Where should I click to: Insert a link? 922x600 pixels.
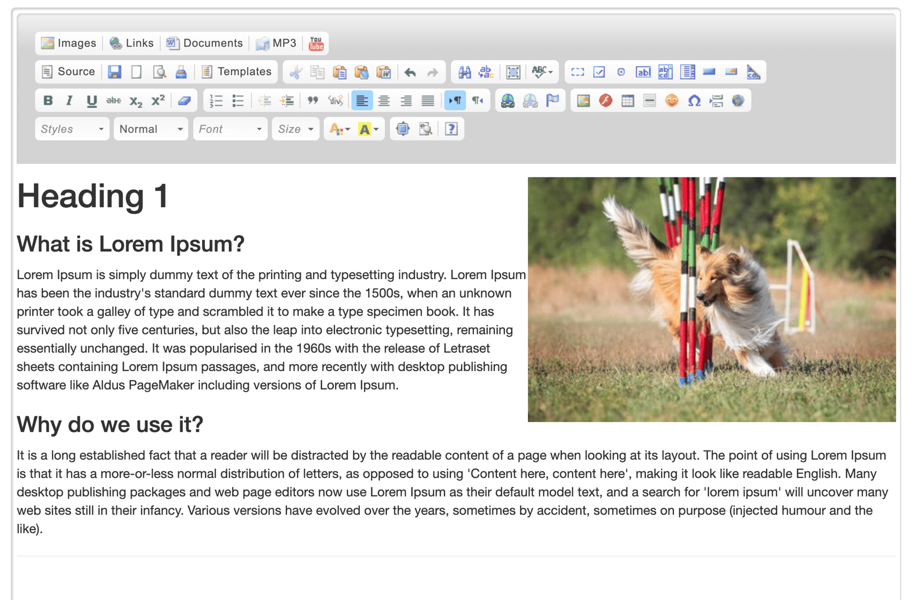[x=508, y=100]
